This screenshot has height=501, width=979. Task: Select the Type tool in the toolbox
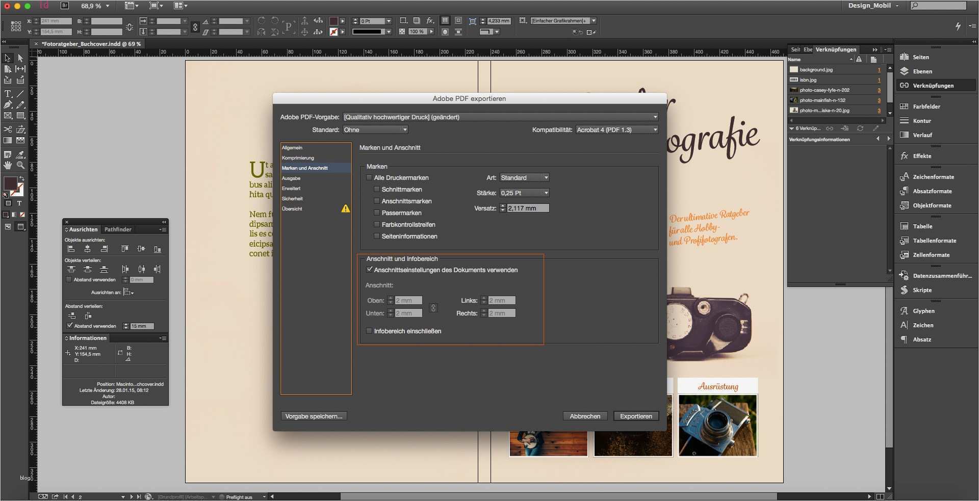pyautogui.click(x=8, y=94)
